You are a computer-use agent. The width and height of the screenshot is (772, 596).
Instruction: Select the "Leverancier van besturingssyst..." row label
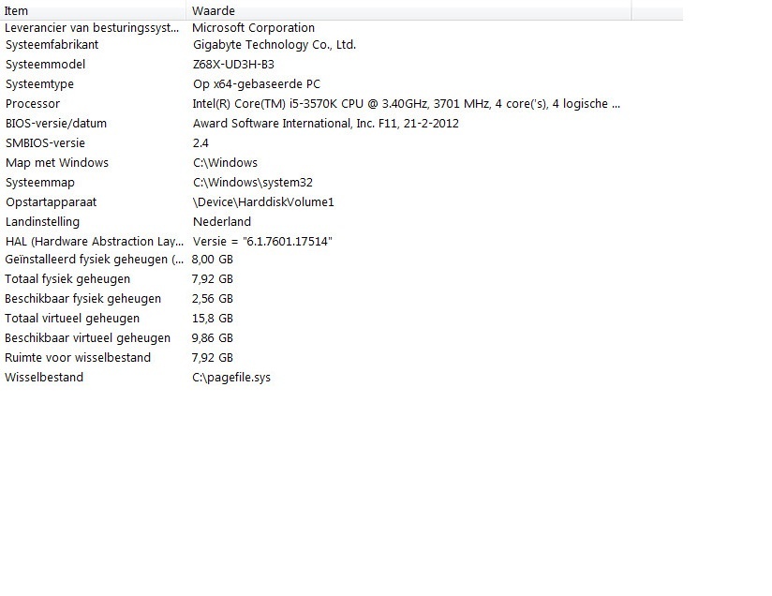click(92, 28)
